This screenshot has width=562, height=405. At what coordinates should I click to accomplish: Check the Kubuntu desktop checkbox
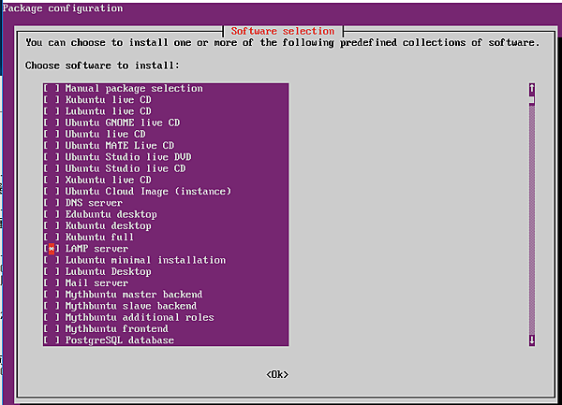coord(52,225)
